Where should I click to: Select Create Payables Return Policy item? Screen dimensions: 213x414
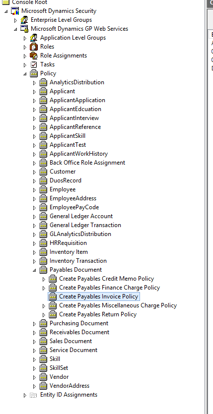coord(98,314)
